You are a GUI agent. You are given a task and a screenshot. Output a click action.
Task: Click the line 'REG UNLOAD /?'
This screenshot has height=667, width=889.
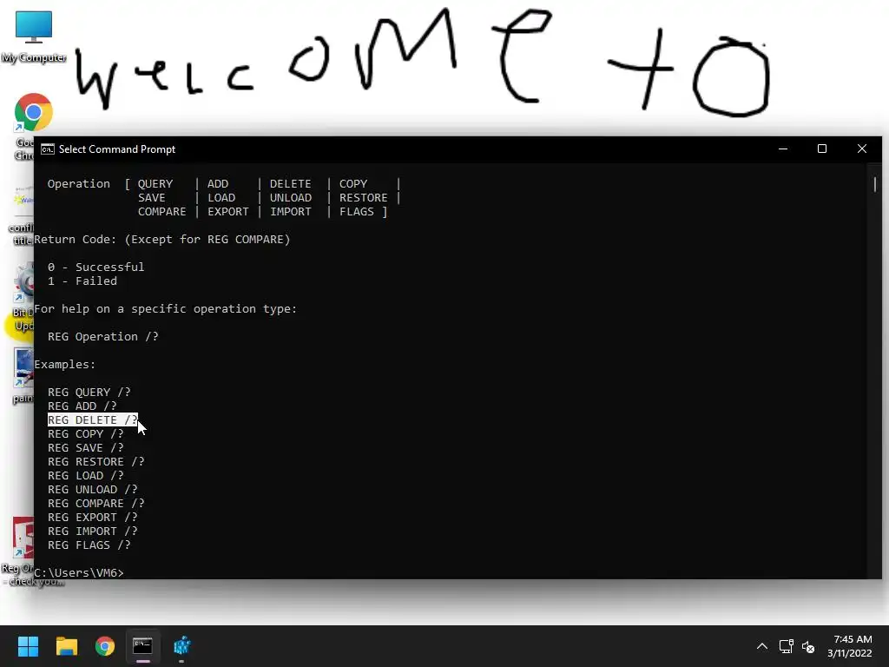point(92,490)
